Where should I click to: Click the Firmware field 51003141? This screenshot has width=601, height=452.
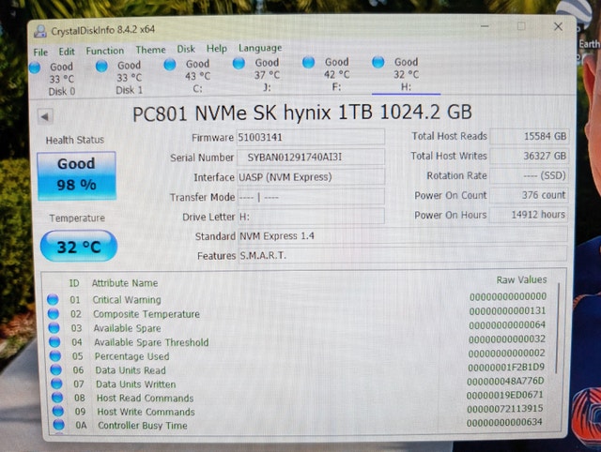coord(311,137)
